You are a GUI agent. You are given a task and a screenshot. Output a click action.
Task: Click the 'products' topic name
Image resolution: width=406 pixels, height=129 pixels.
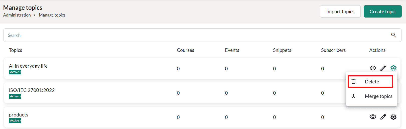coord(19,115)
